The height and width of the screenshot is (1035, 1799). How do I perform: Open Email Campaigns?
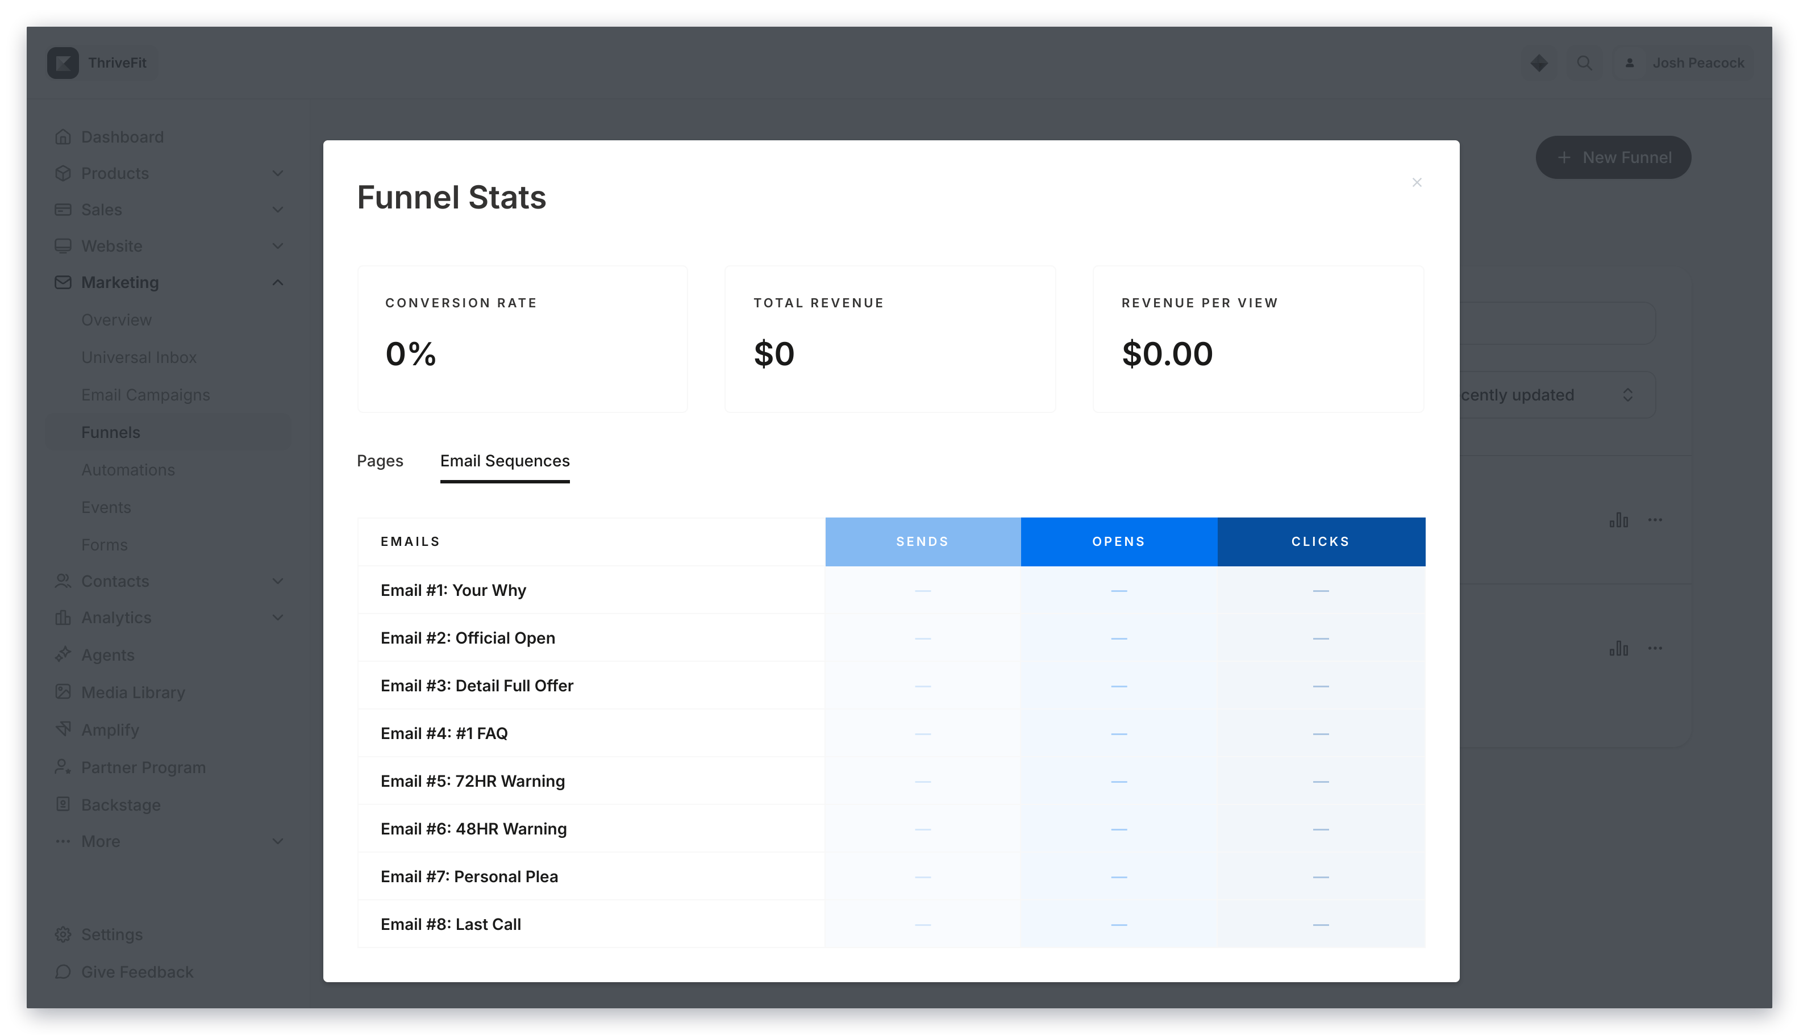tap(145, 395)
